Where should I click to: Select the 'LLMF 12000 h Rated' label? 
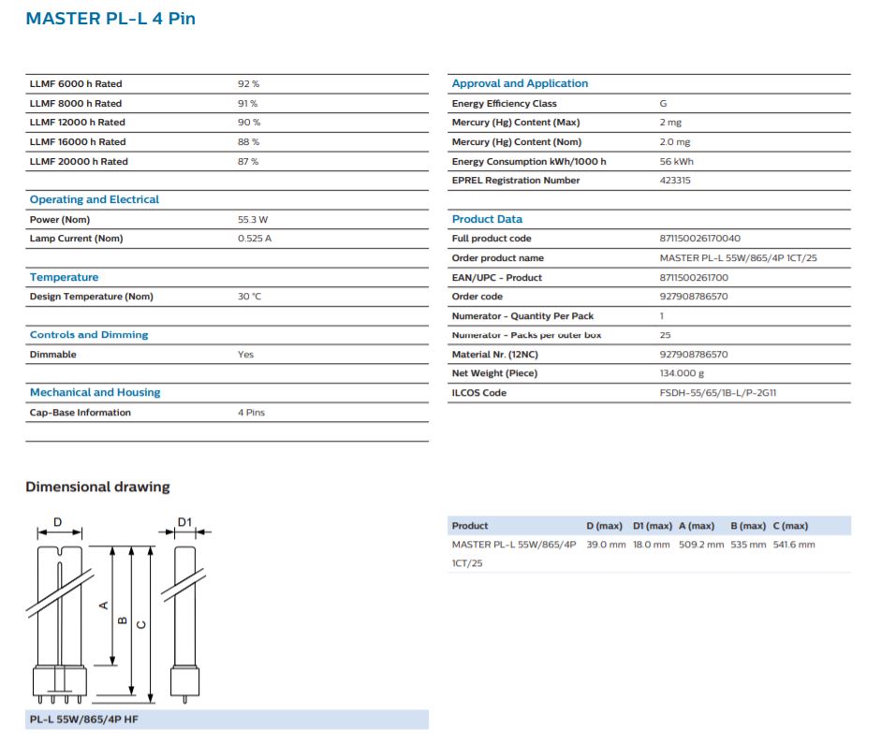[77, 123]
